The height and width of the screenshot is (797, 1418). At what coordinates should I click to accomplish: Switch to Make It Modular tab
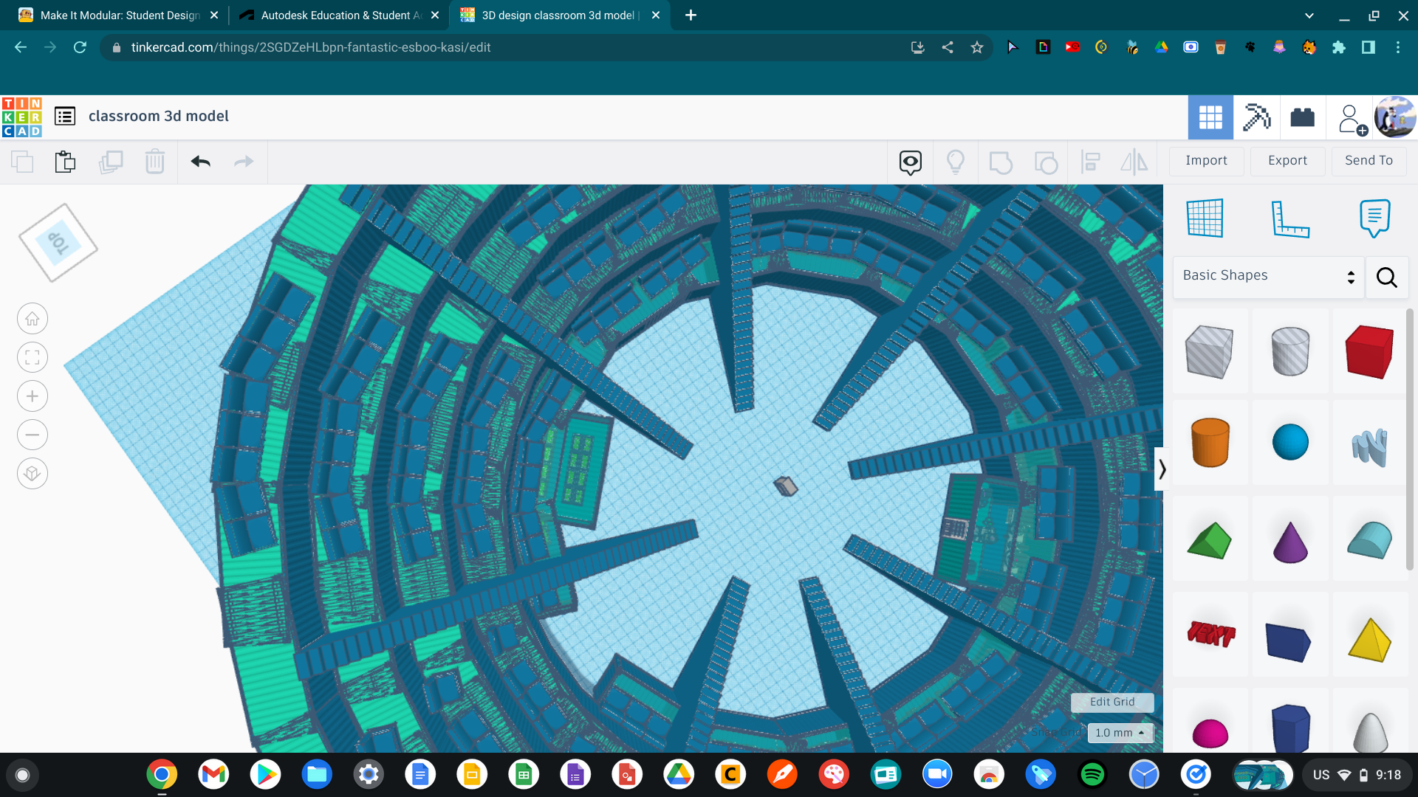coord(118,15)
